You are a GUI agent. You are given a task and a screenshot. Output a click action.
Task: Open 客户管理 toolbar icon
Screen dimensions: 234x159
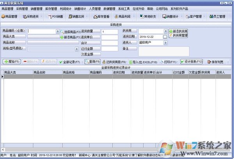pyautogui.click(x=194, y=16)
